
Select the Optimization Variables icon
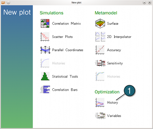tap(100, 115)
